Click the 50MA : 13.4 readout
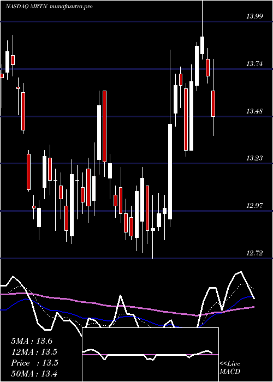Screen dimensions: 273x382 coord(34,373)
